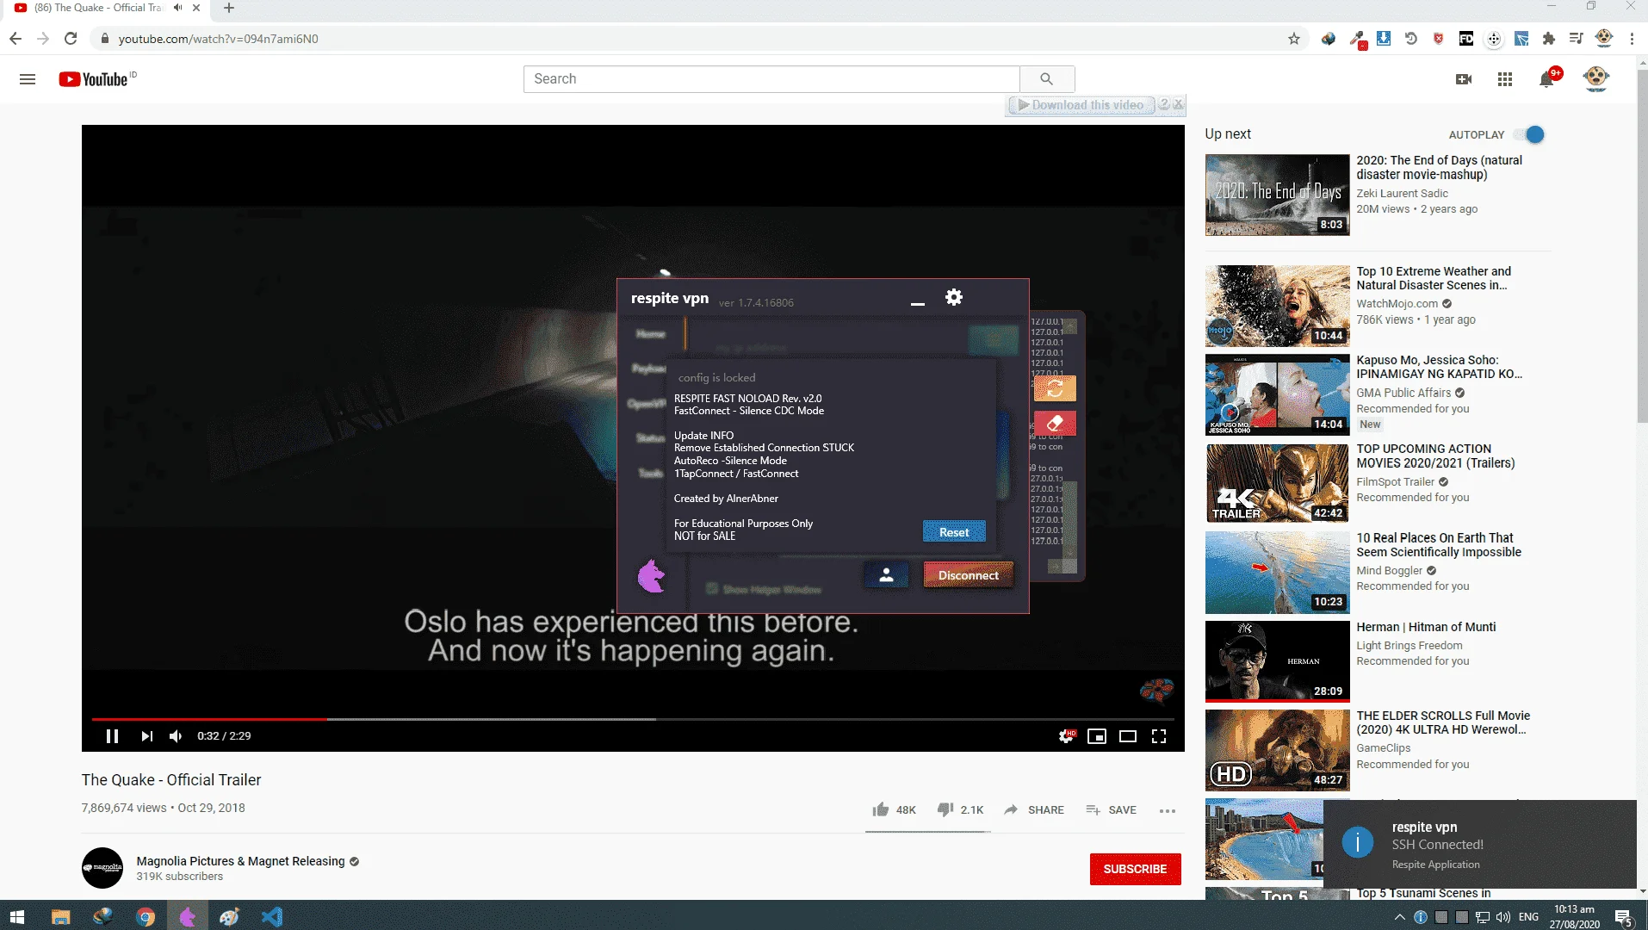Open the Windows Start menu
1648x930 pixels.
pyautogui.click(x=16, y=917)
